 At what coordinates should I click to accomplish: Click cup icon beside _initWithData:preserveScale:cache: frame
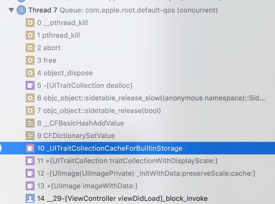click(x=30, y=173)
